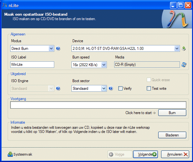The image size is (193, 162).
Task: Click the ISO Label field containing WinLite
Action: coord(32,65)
